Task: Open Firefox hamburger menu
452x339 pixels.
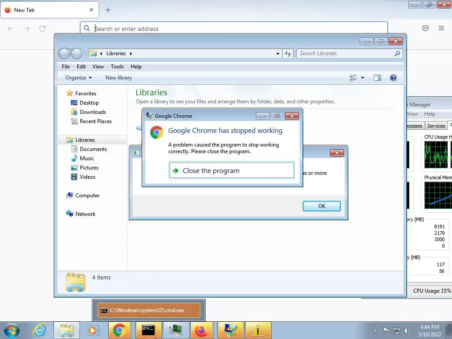Action: (441, 28)
